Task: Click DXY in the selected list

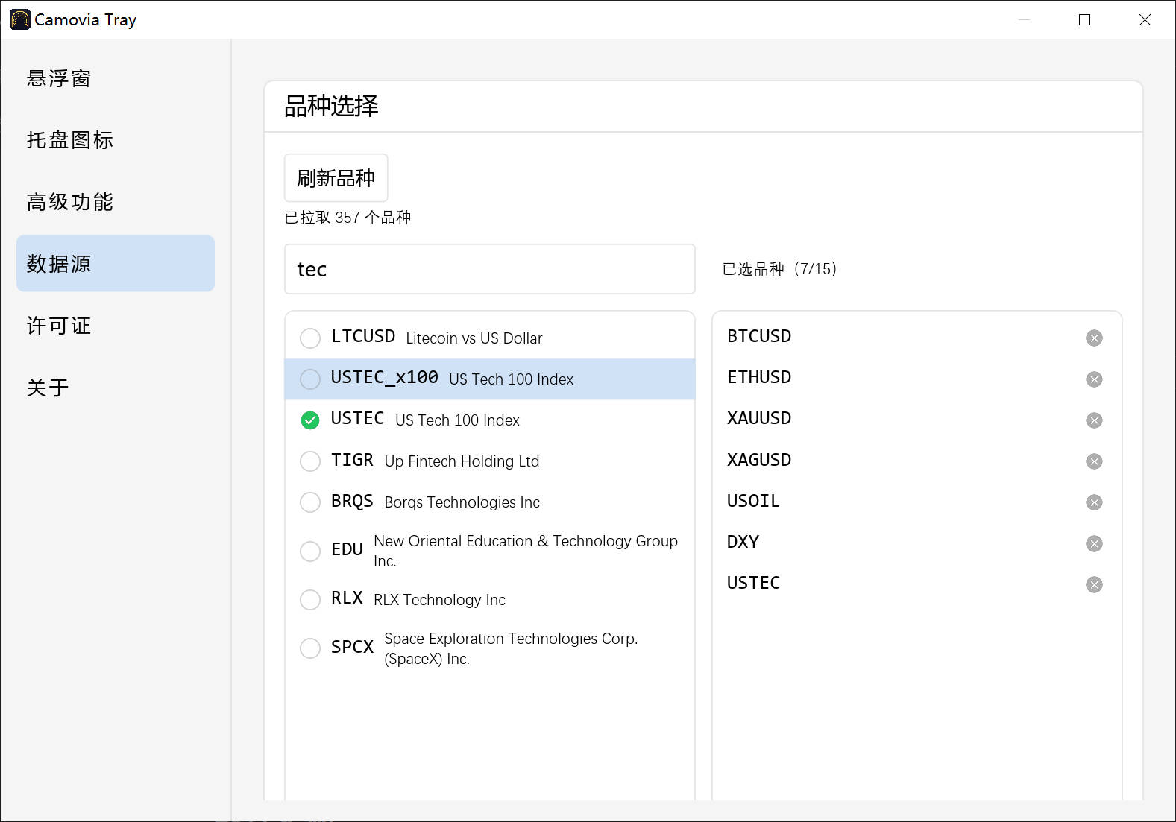Action: [x=743, y=542]
